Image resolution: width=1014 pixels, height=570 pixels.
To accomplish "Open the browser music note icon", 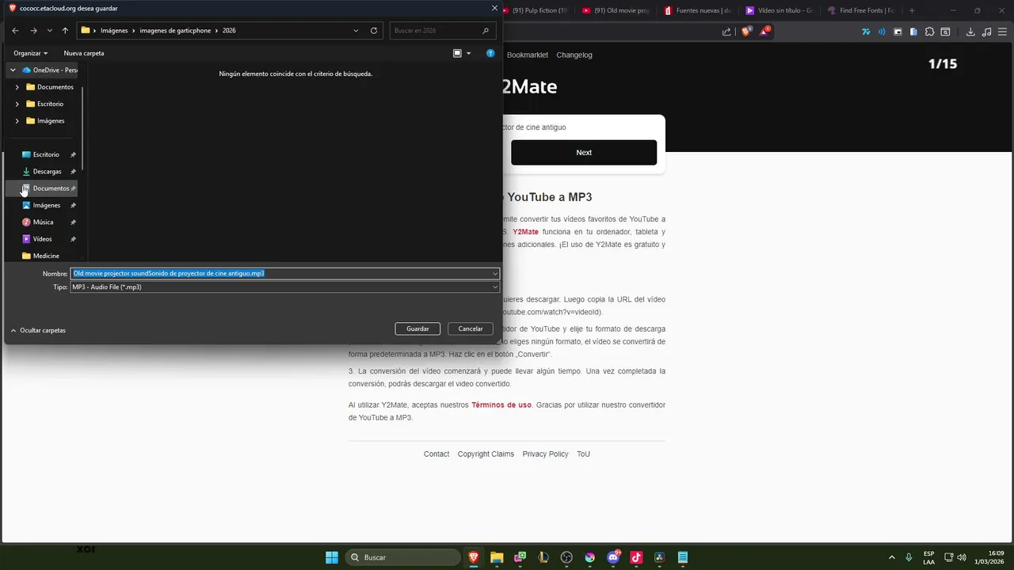I will click(986, 32).
